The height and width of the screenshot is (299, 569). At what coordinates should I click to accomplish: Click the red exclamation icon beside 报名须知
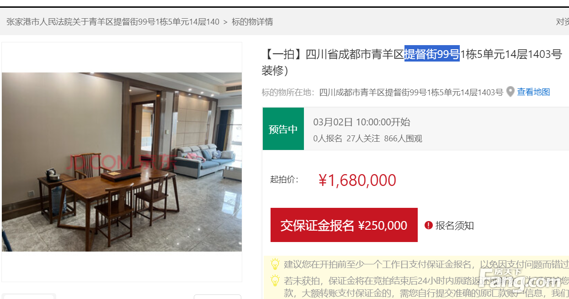[429, 225]
